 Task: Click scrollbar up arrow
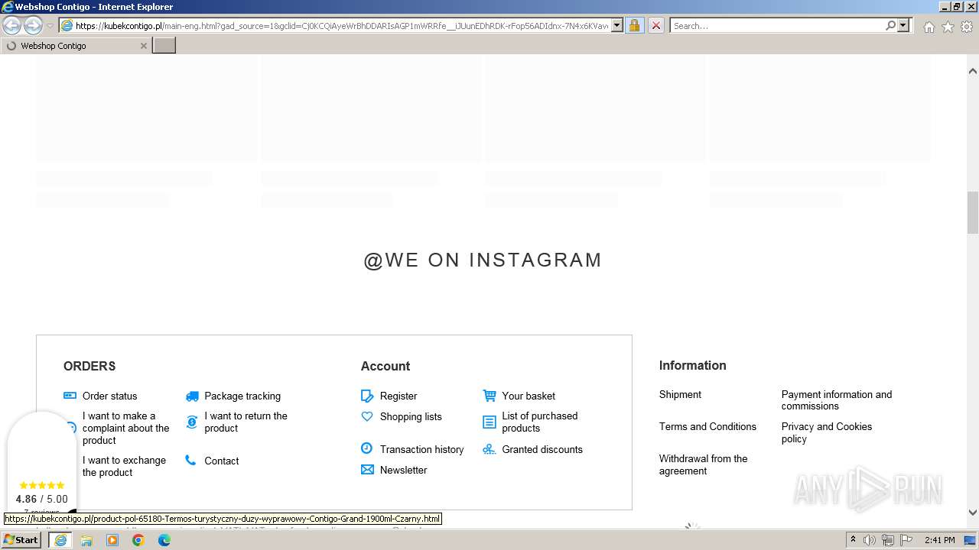click(x=973, y=71)
